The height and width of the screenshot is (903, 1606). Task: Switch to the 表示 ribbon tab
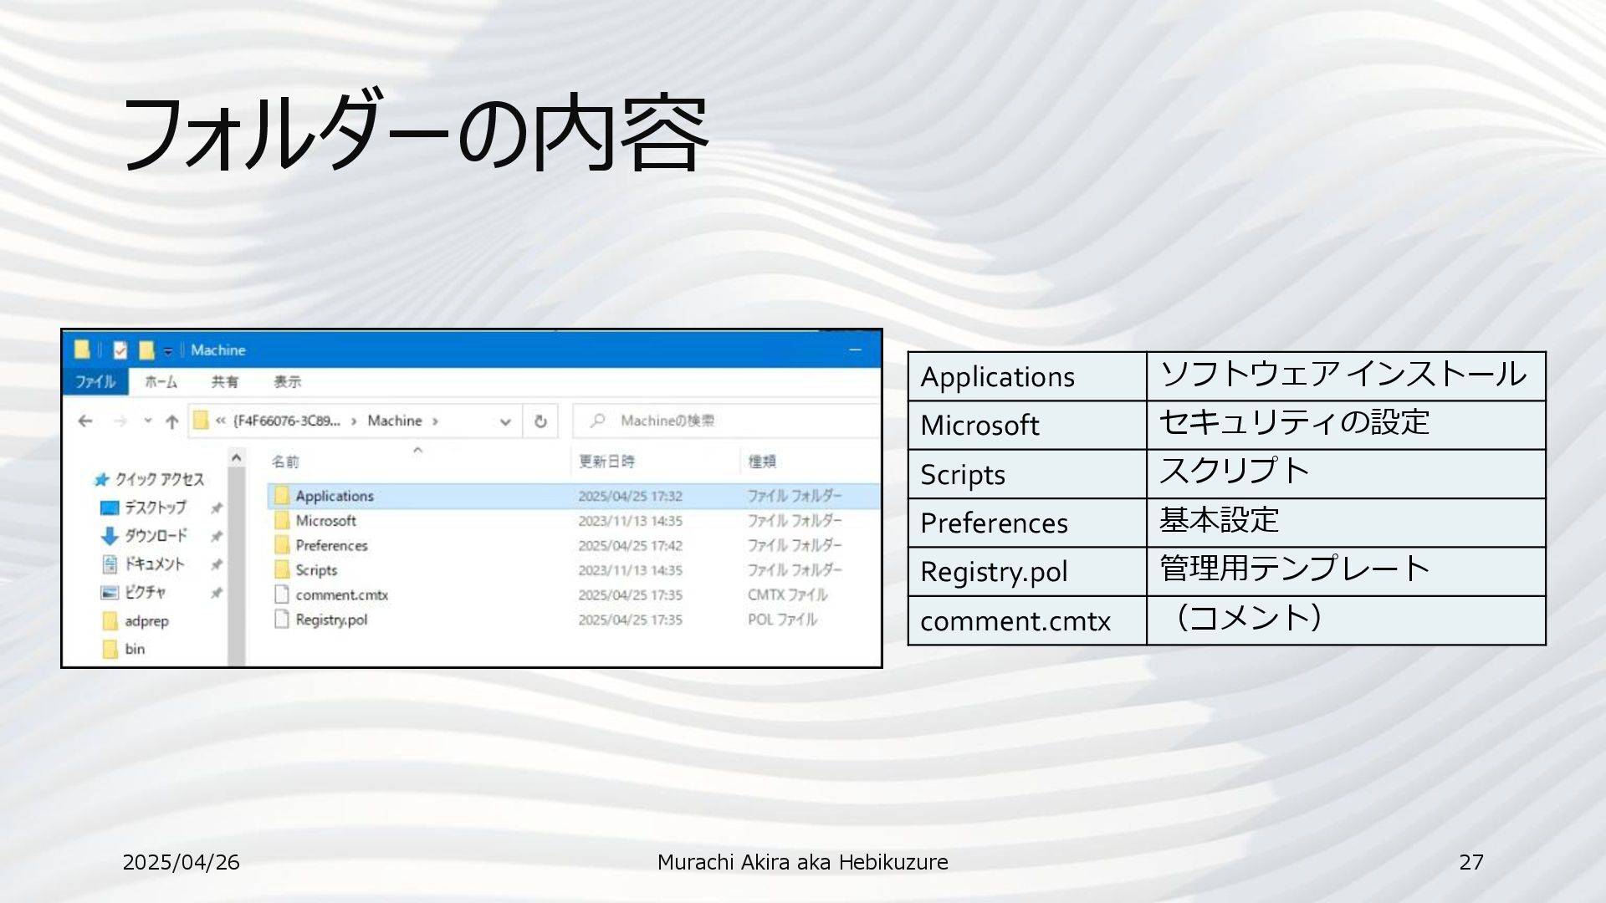[x=287, y=382]
